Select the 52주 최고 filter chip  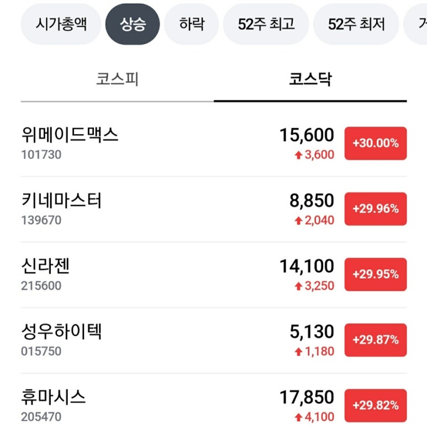coord(266,24)
